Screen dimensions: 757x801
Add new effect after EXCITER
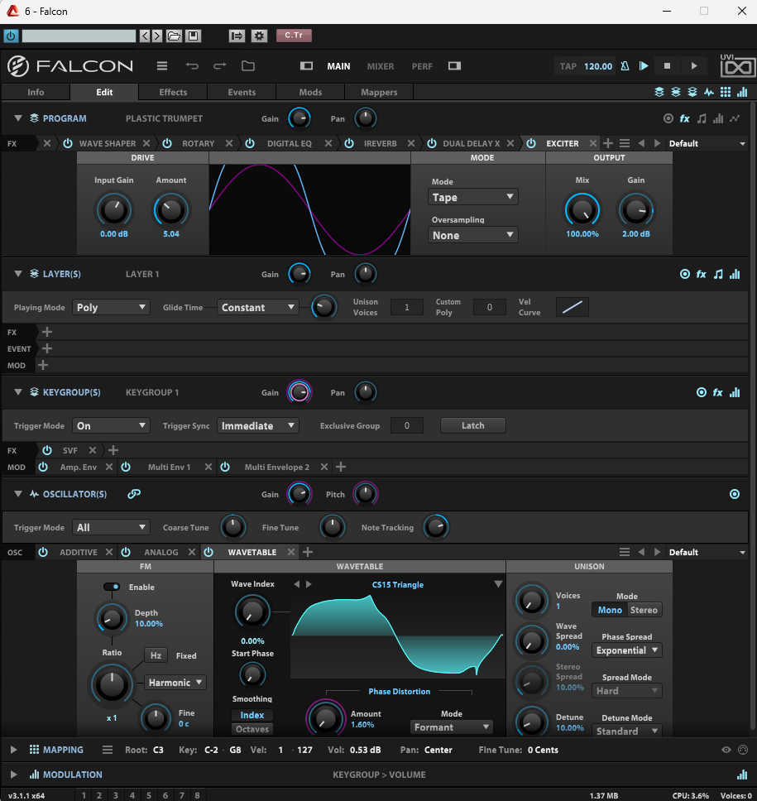pyautogui.click(x=608, y=143)
